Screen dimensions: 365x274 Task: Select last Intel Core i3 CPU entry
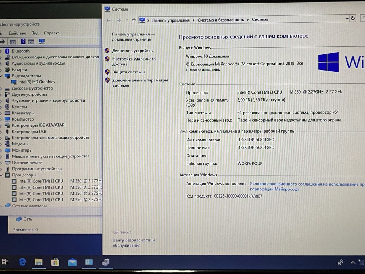[x=60, y=200]
